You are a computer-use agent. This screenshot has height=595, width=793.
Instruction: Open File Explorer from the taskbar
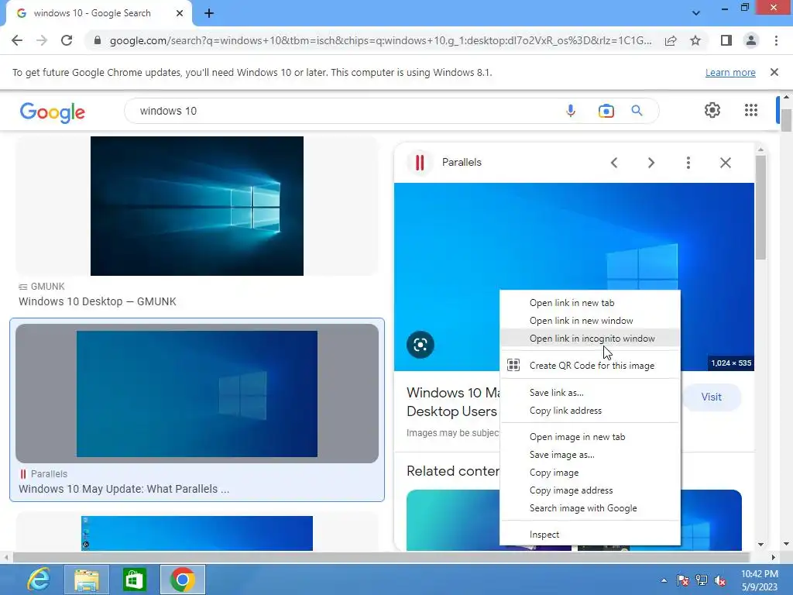coord(87,580)
